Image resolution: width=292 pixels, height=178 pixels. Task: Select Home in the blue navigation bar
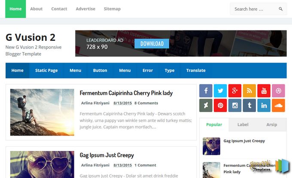pos(17,70)
